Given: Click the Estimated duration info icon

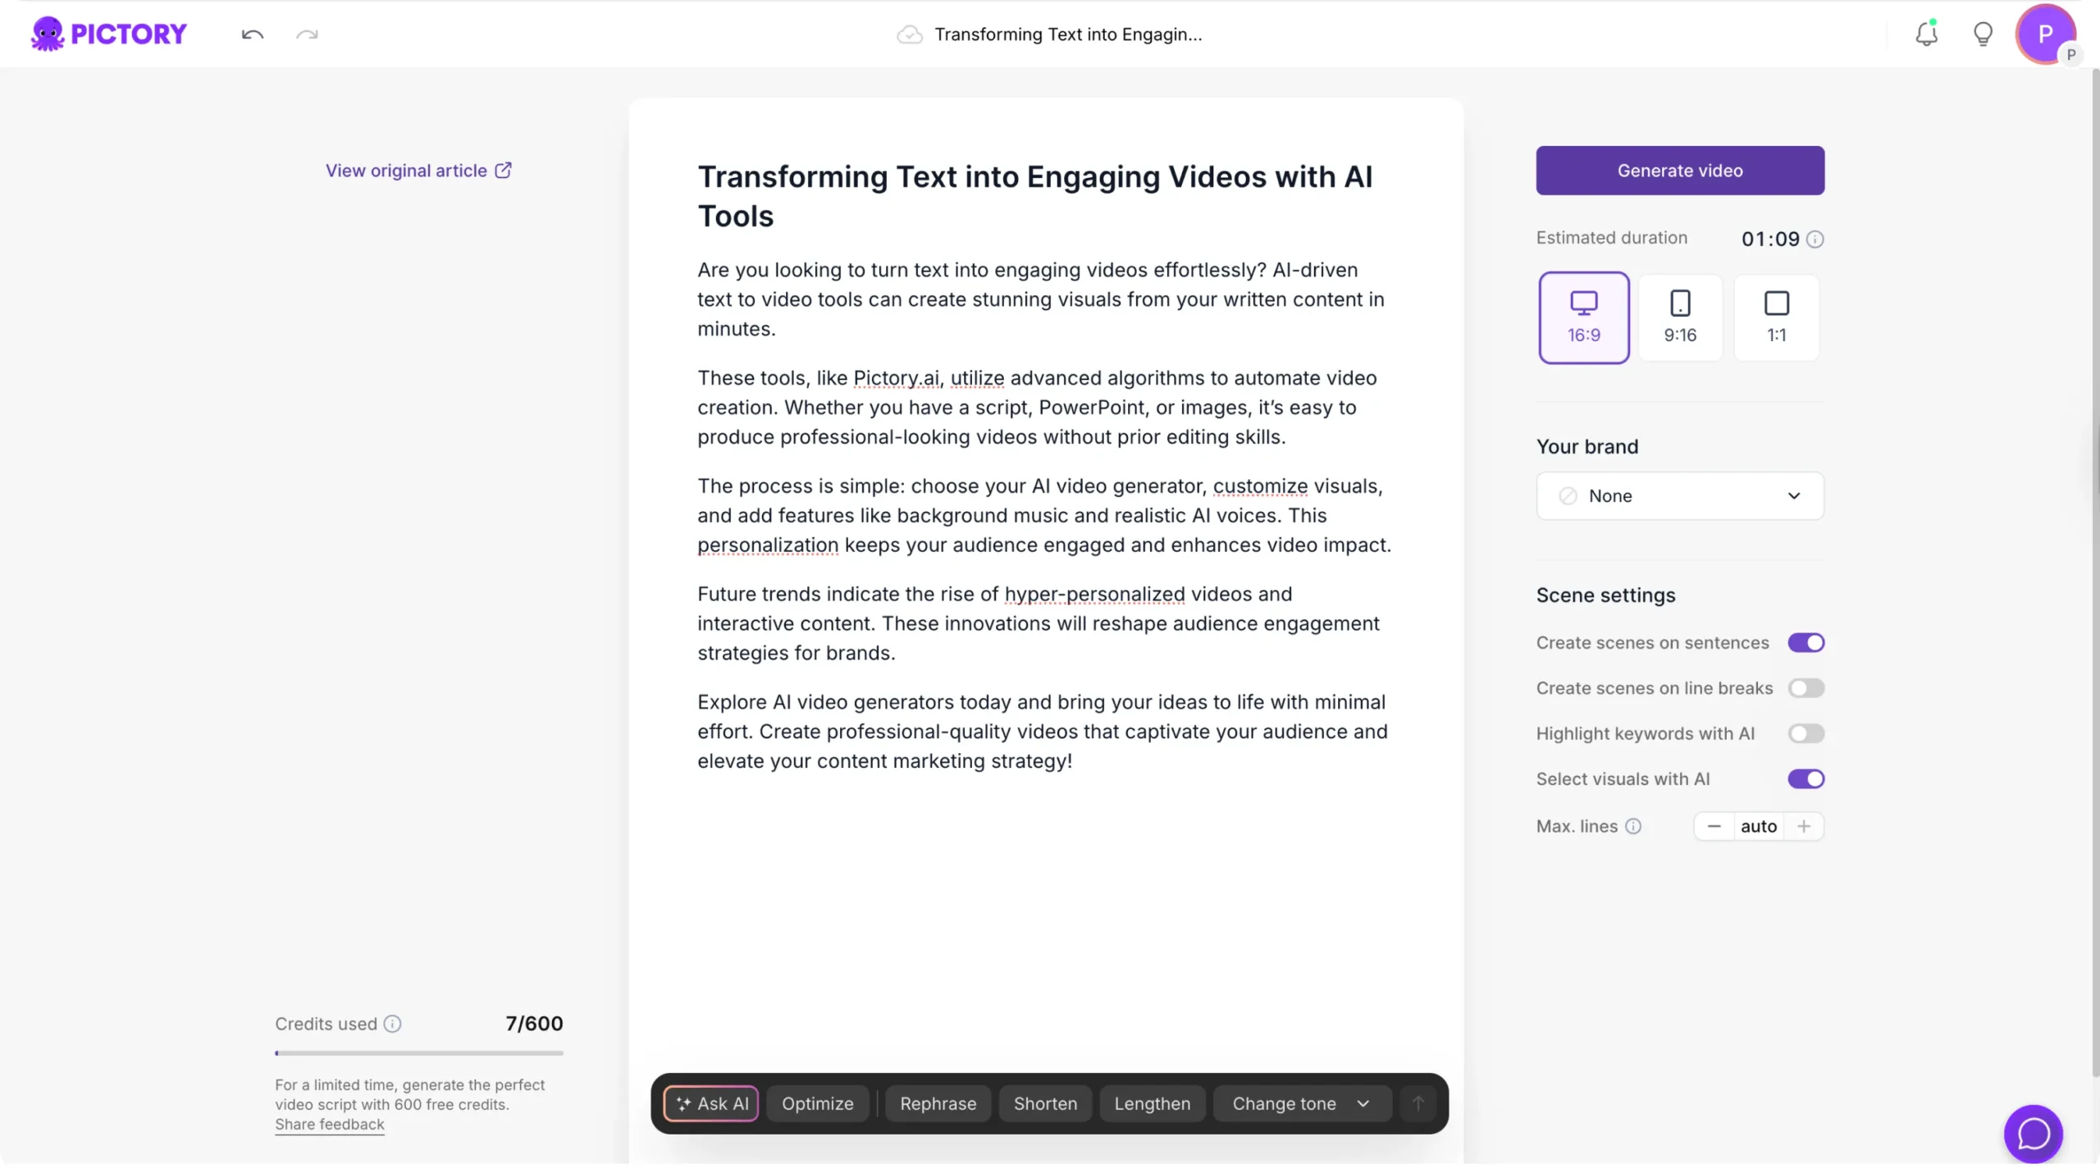Looking at the screenshot, I should click(1815, 240).
